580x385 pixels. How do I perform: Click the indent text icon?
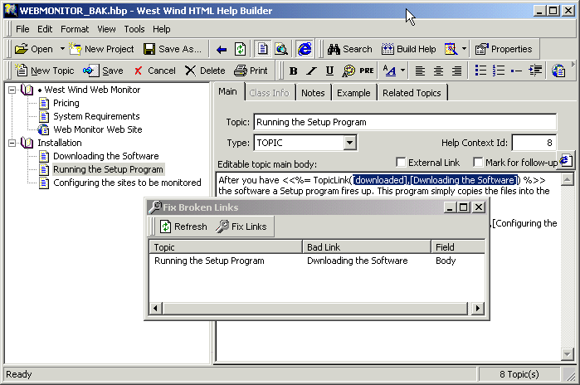(535, 71)
